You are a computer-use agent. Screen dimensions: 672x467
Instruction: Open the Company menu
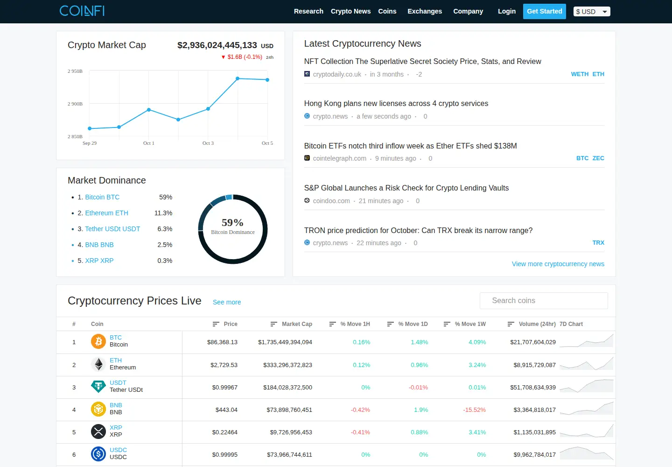click(468, 11)
